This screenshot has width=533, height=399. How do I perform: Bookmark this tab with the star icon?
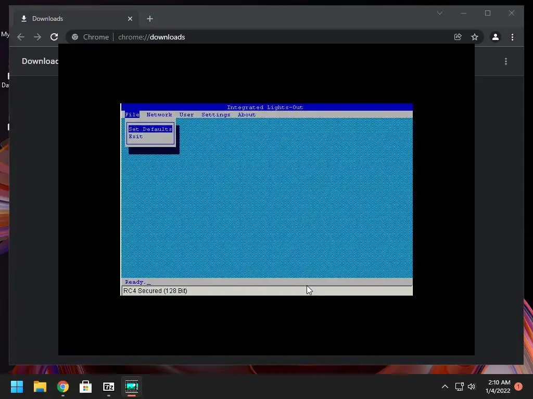point(475,37)
